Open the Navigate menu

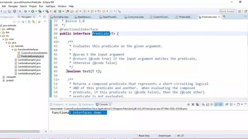pyautogui.click(x=13, y=6)
